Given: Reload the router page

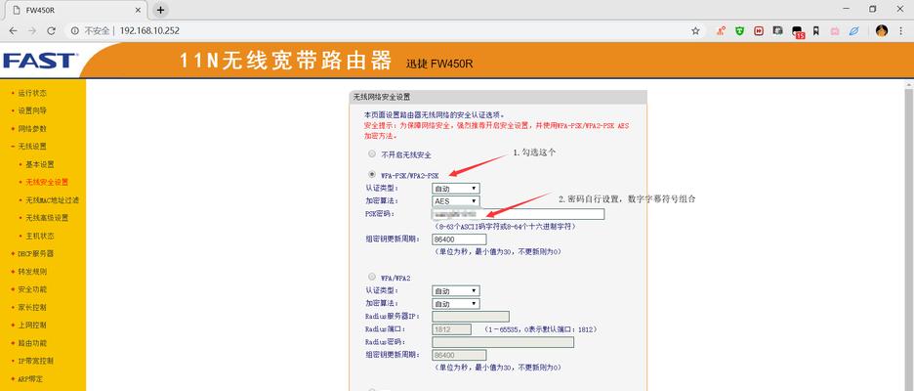Looking at the screenshot, I should [52, 31].
